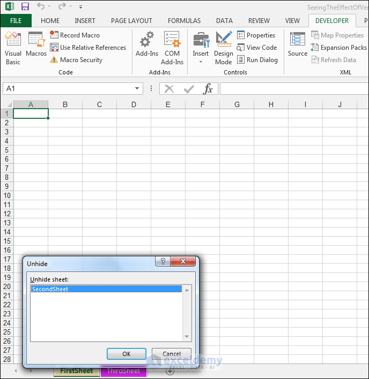The height and width of the screenshot is (379, 369).
Task: Select the DEVELOPER tab
Action: click(x=332, y=21)
